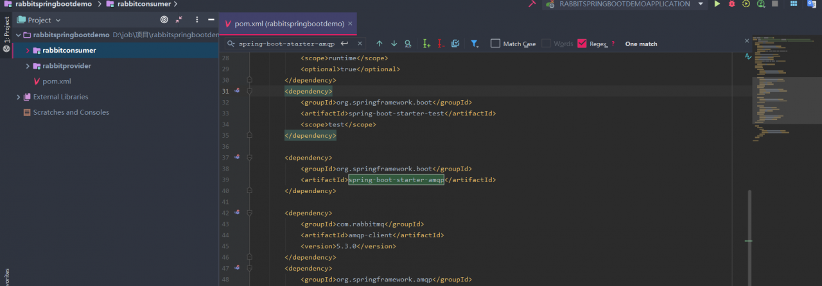
Task: Collapse the rabbitspringbootdemo root node
Action: point(19,35)
